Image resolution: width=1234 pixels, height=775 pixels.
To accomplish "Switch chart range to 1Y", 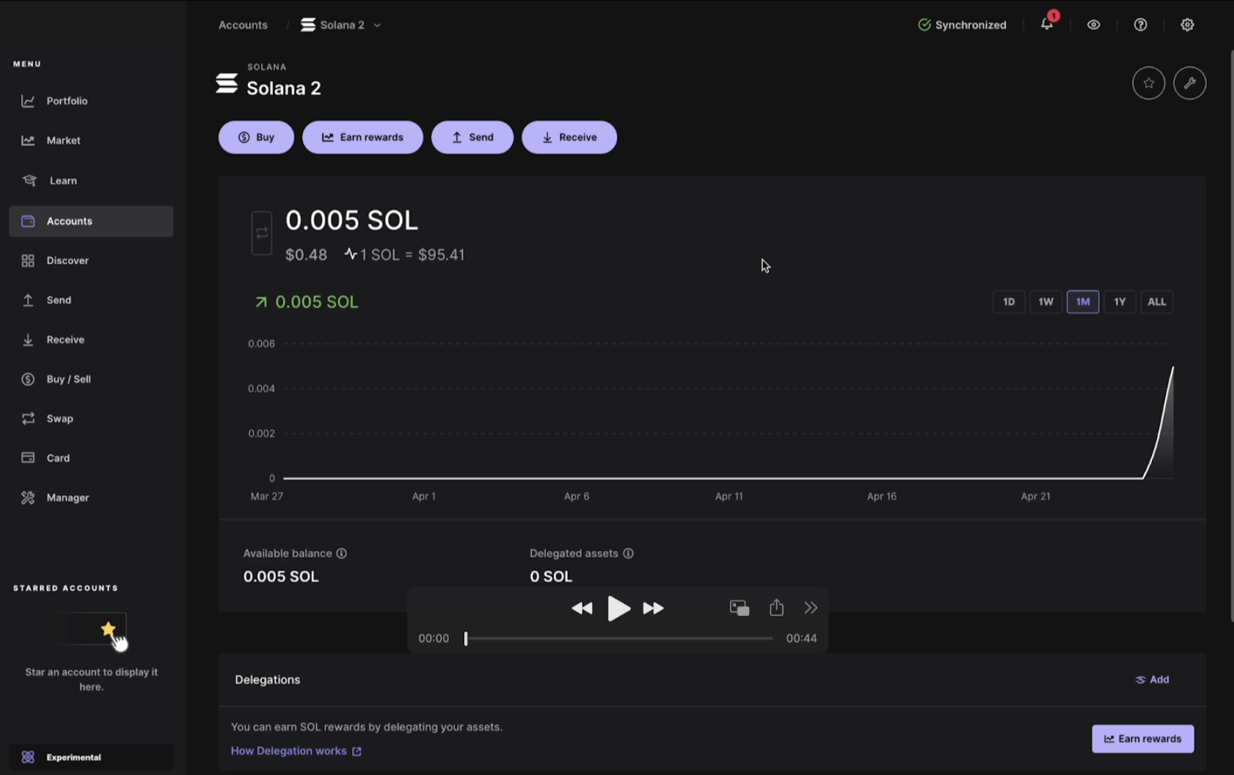I will [1119, 301].
